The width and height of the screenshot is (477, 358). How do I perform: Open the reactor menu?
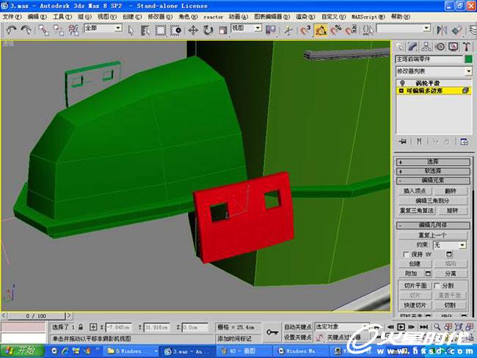coord(213,17)
